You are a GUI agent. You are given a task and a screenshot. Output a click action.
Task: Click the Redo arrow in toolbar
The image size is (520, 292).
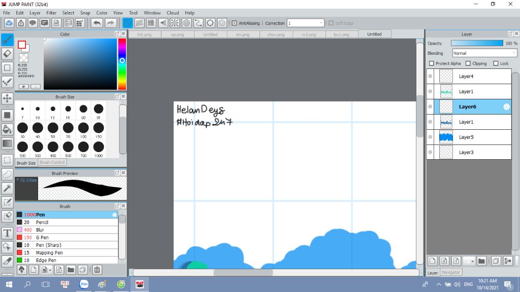point(111,23)
